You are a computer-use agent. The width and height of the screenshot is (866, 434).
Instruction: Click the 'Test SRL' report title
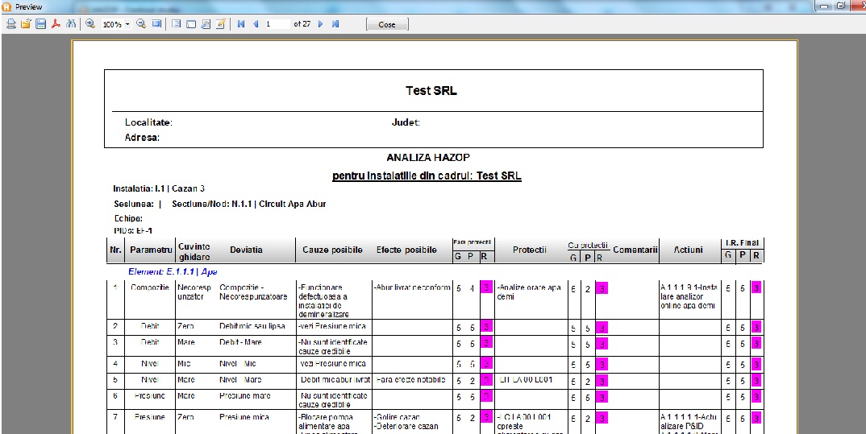click(x=431, y=91)
